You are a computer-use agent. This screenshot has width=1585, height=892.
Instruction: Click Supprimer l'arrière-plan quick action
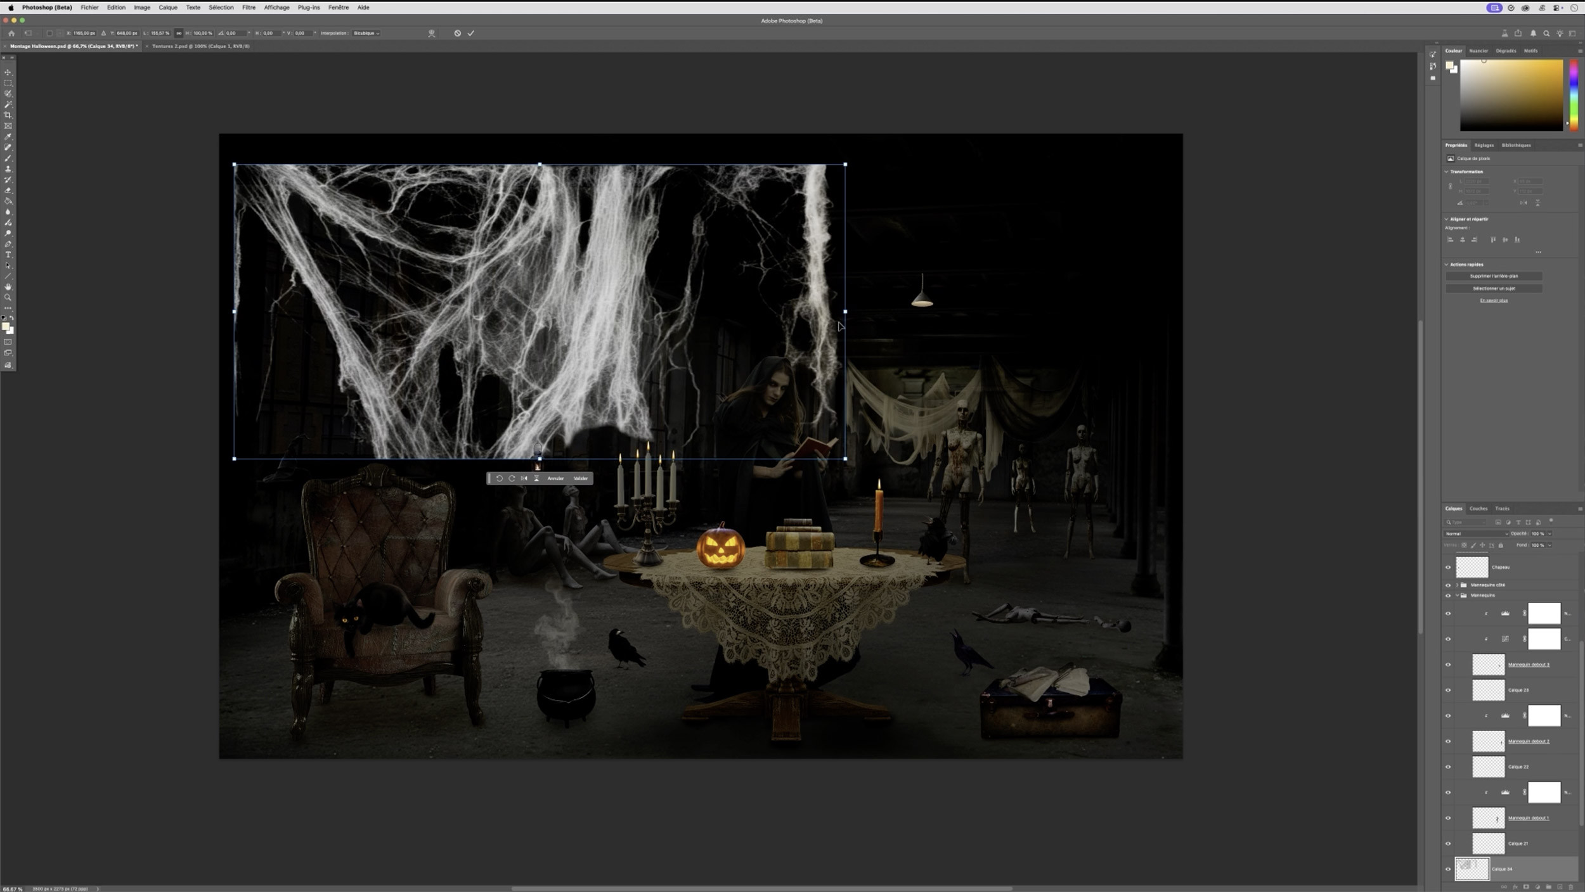[1493, 276]
